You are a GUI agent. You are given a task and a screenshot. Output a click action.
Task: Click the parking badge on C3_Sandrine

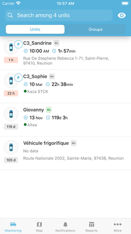(x=18, y=44)
